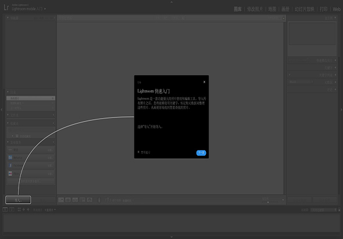Viewport: 343px width, 239px height.
Task: Hide the top module picker arrow
Action: (172, 2)
